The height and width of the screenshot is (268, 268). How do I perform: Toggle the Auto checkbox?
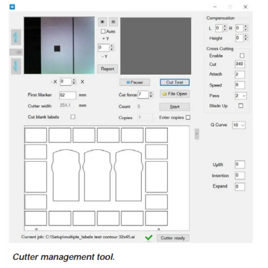[103, 31]
